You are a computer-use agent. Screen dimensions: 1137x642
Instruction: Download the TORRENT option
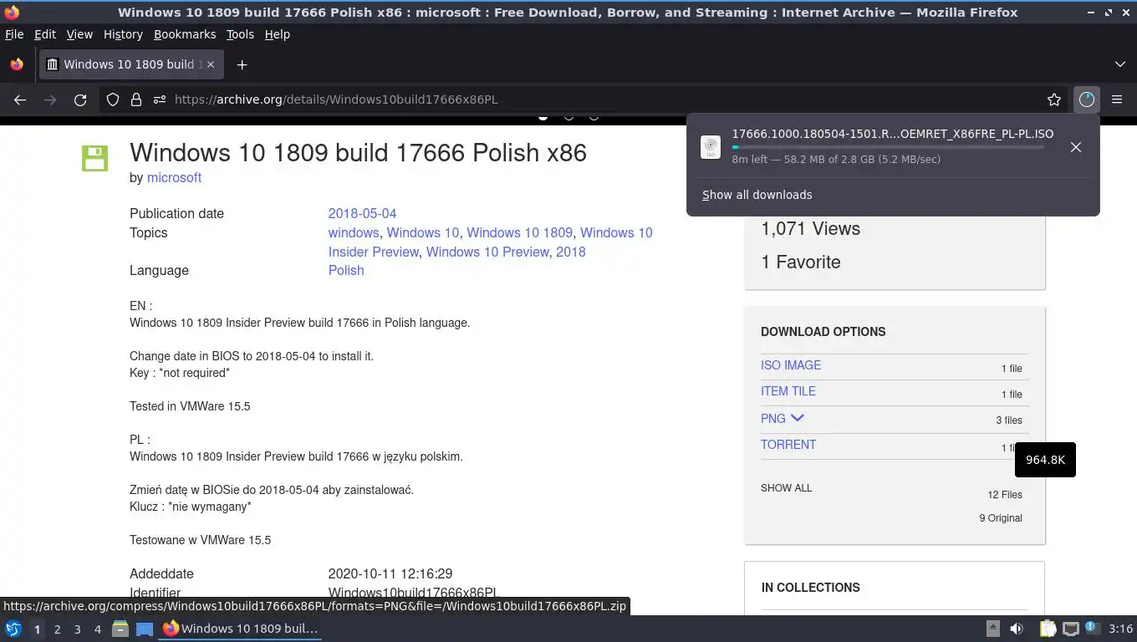(x=788, y=445)
